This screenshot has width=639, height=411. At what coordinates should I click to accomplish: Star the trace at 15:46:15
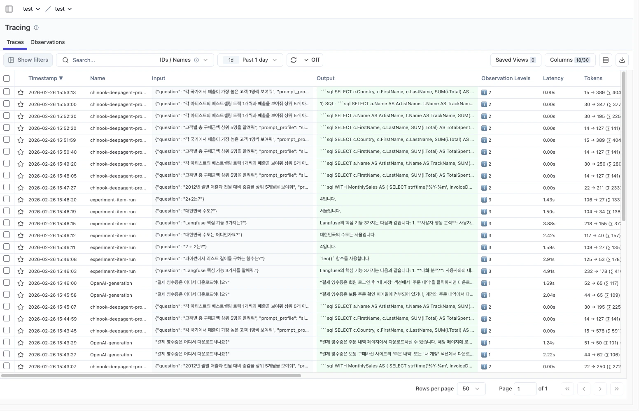pyautogui.click(x=21, y=224)
